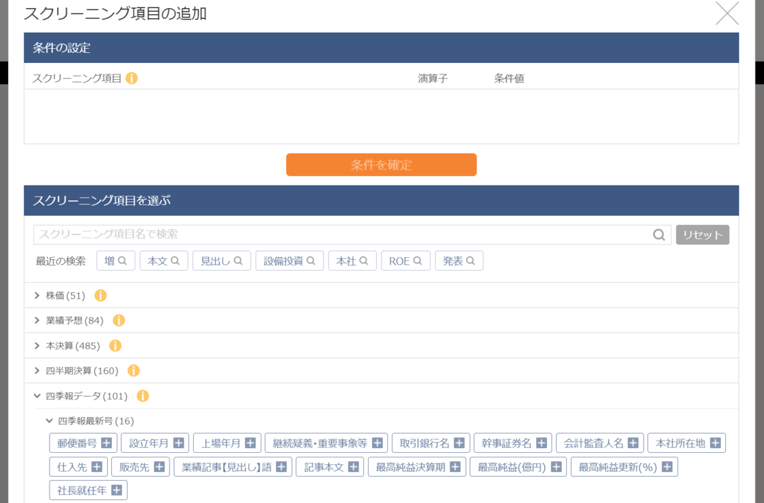
Task: Close the スクリーニング項目の追加 dialog
Action: [727, 13]
